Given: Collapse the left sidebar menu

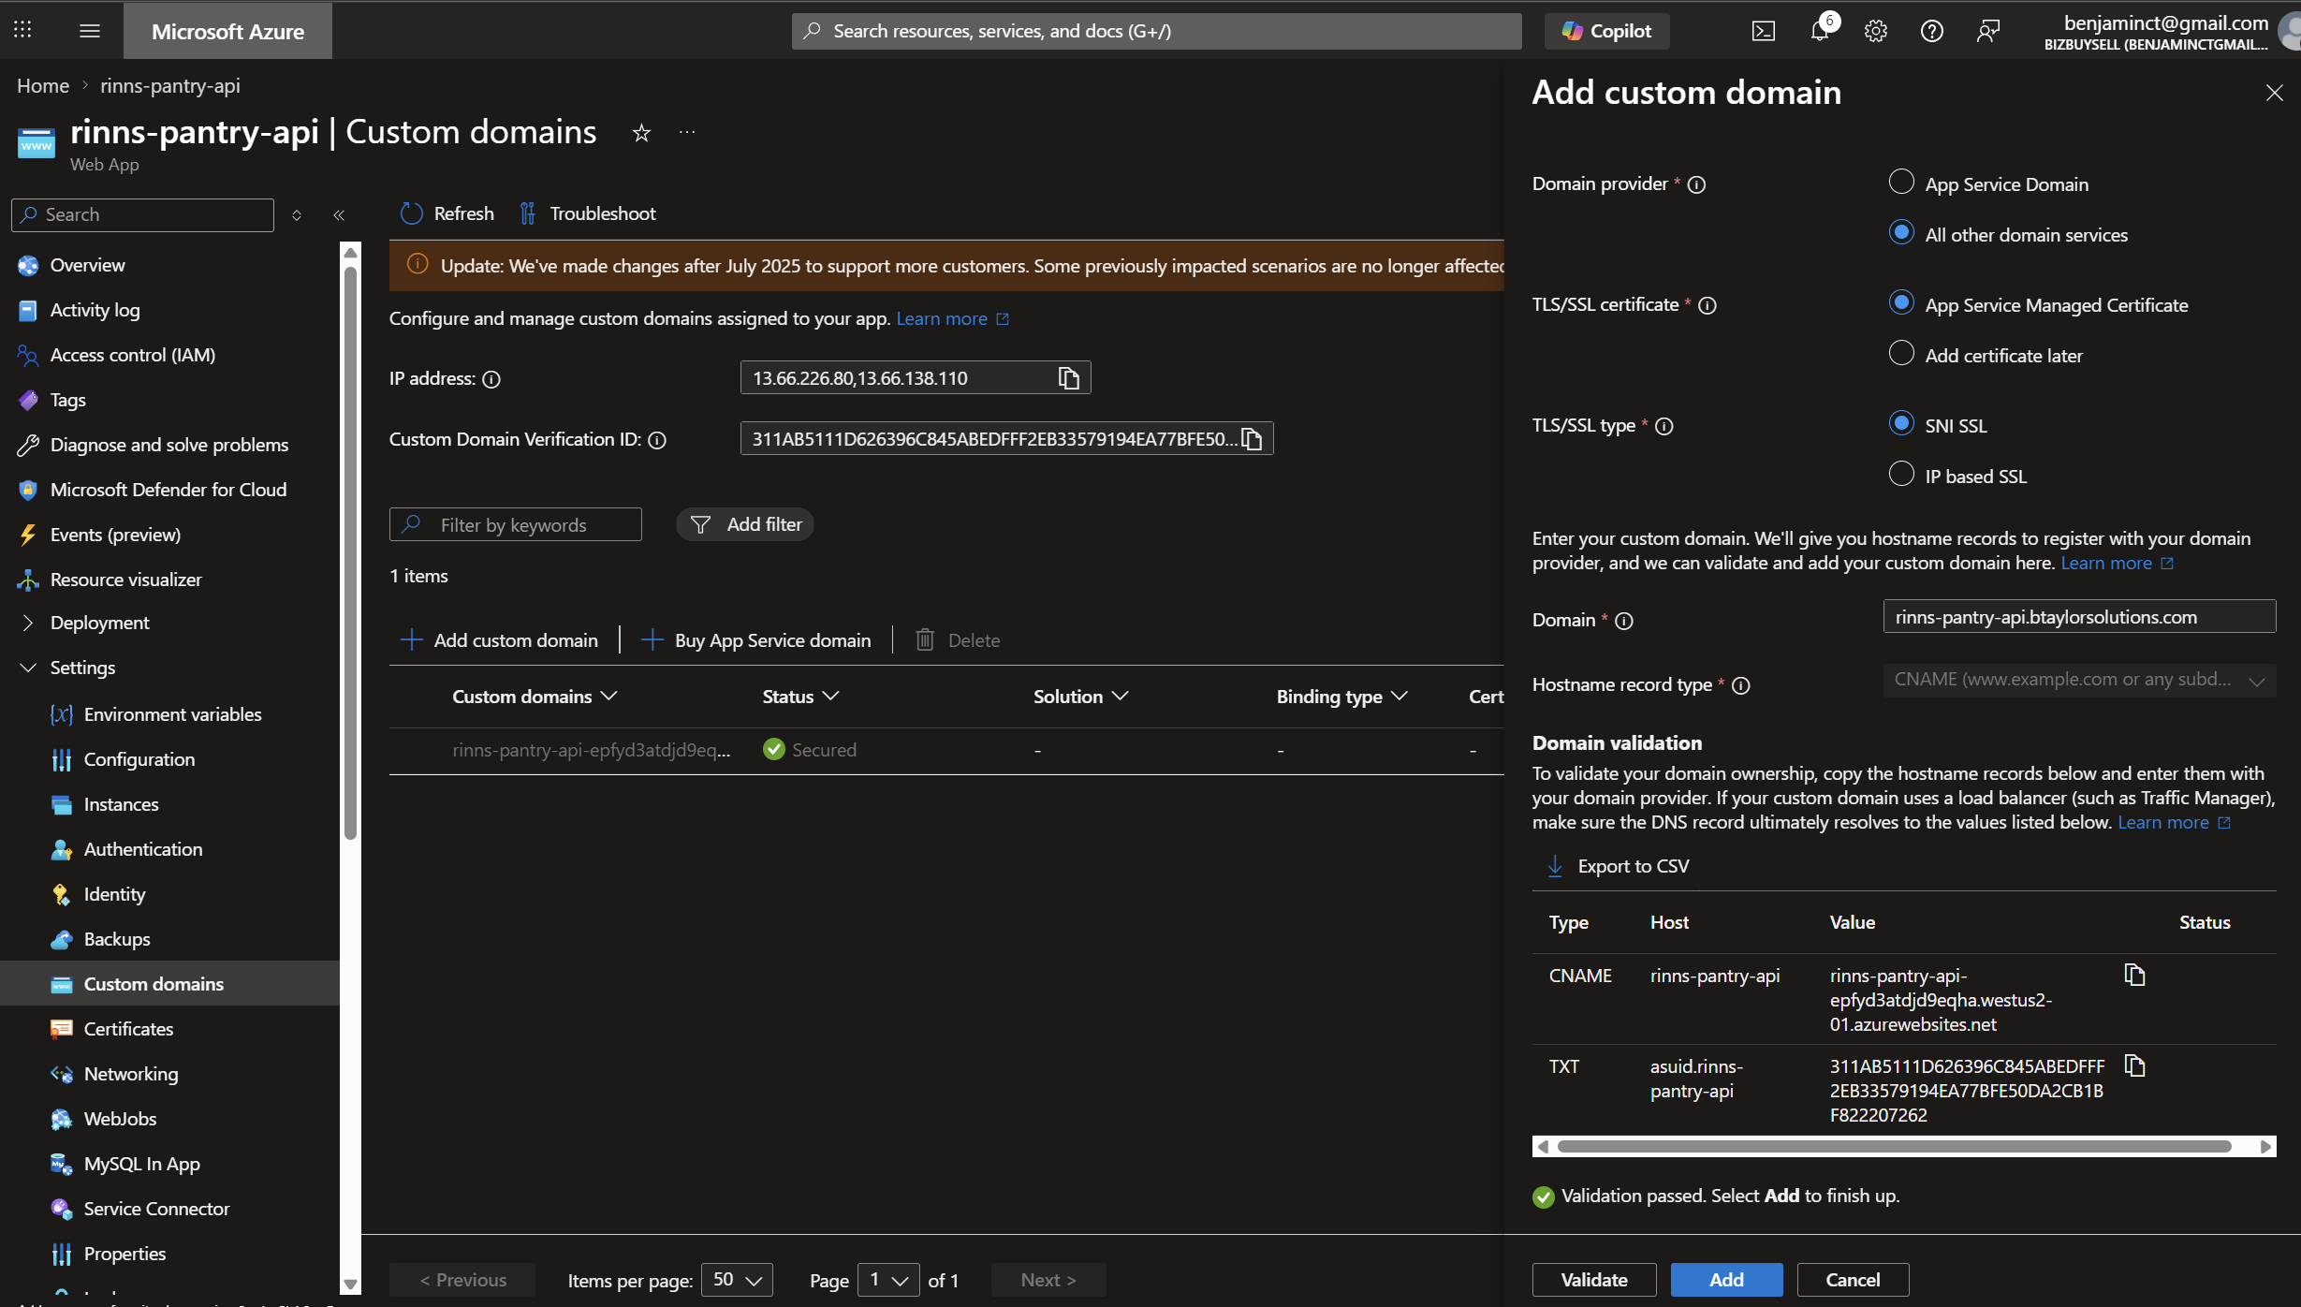Looking at the screenshot, I should click(x=339, y=215).
